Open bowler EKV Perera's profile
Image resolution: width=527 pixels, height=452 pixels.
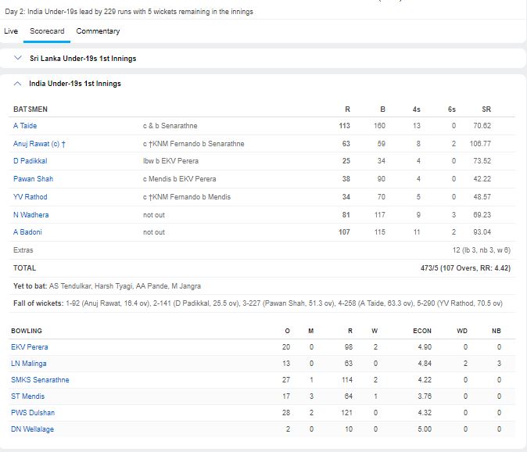point(30,347)
